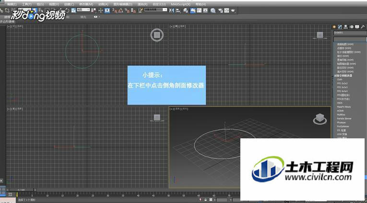Open the Curve Editor icon

(x=199, y=11)
